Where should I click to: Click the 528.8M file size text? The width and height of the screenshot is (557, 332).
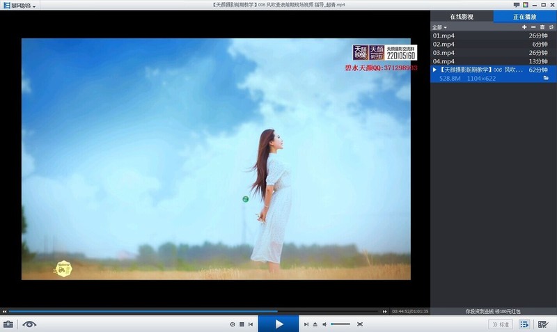[450, 79]
